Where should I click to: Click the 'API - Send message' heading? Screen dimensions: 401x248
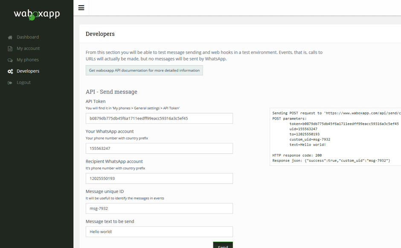coord(111,92)
